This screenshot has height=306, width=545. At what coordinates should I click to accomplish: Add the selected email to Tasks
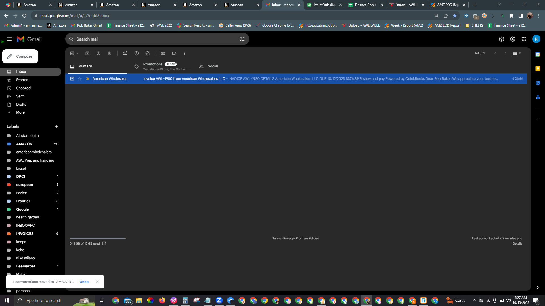click(148, 53)
